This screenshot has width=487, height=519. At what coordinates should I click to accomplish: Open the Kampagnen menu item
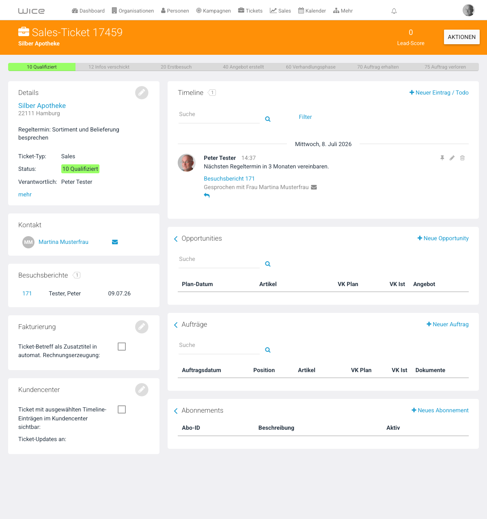point(213,11)
